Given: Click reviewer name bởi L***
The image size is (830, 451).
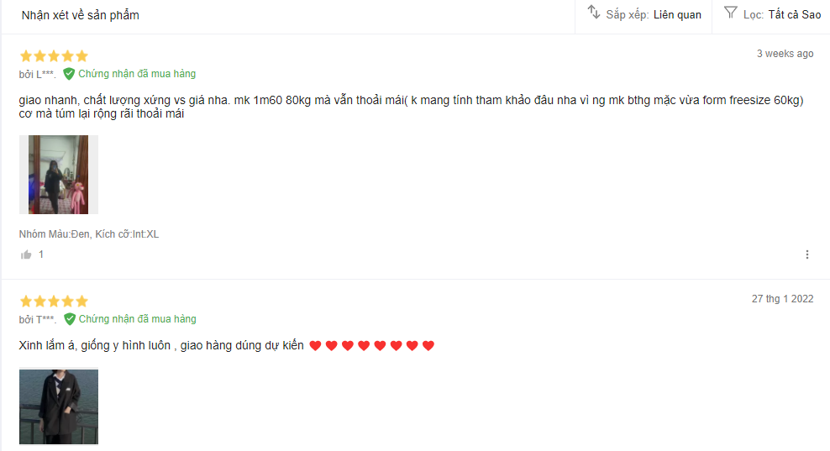Looking at the screenshot, I should 37,75.
